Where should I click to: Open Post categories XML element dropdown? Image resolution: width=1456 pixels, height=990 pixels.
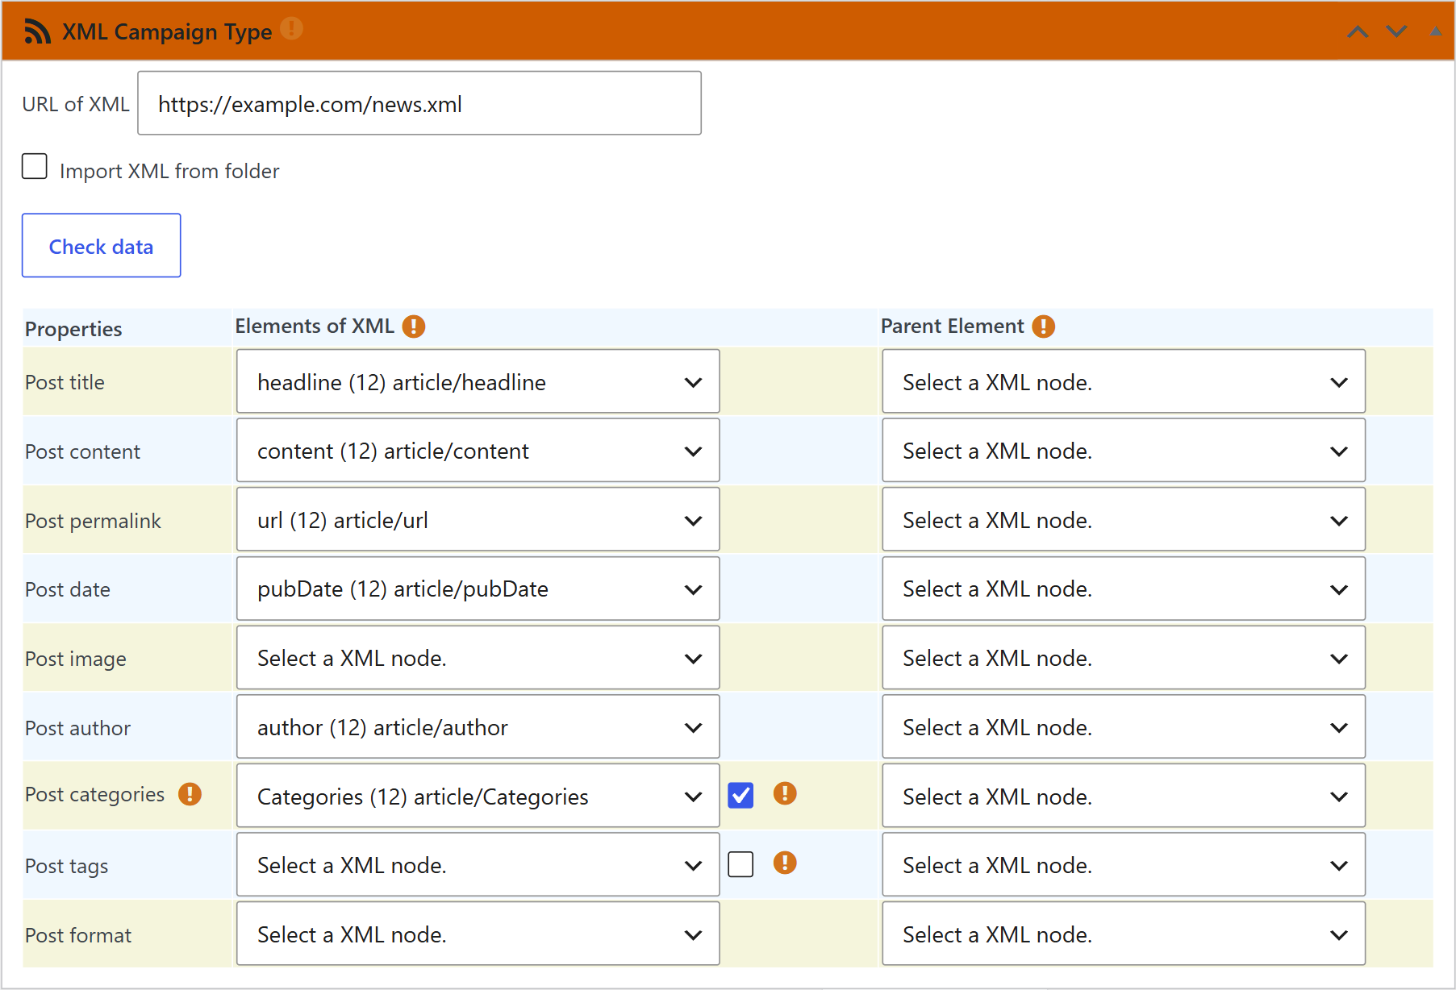click(x=478, y=797)
